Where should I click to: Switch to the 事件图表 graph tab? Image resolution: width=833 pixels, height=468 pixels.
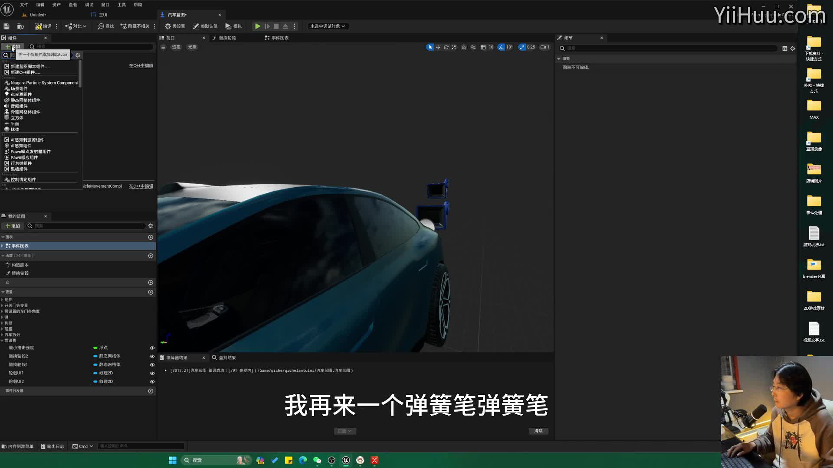(x=277, y=38)
